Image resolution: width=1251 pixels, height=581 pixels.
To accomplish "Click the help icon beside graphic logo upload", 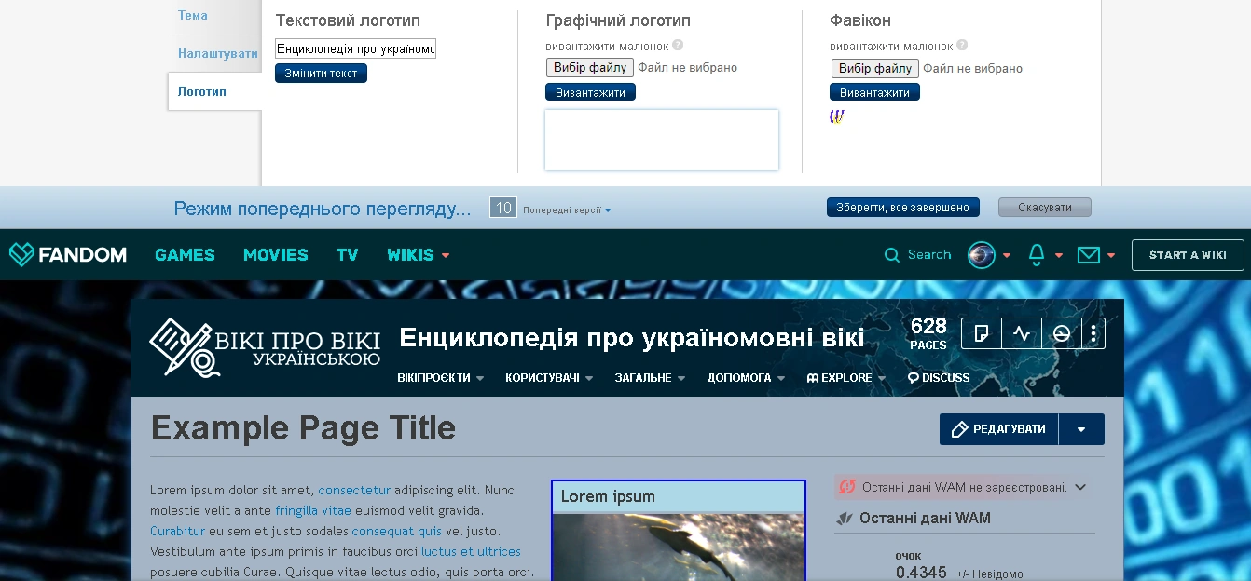I will pyautogui.click(x=678, y=45).
